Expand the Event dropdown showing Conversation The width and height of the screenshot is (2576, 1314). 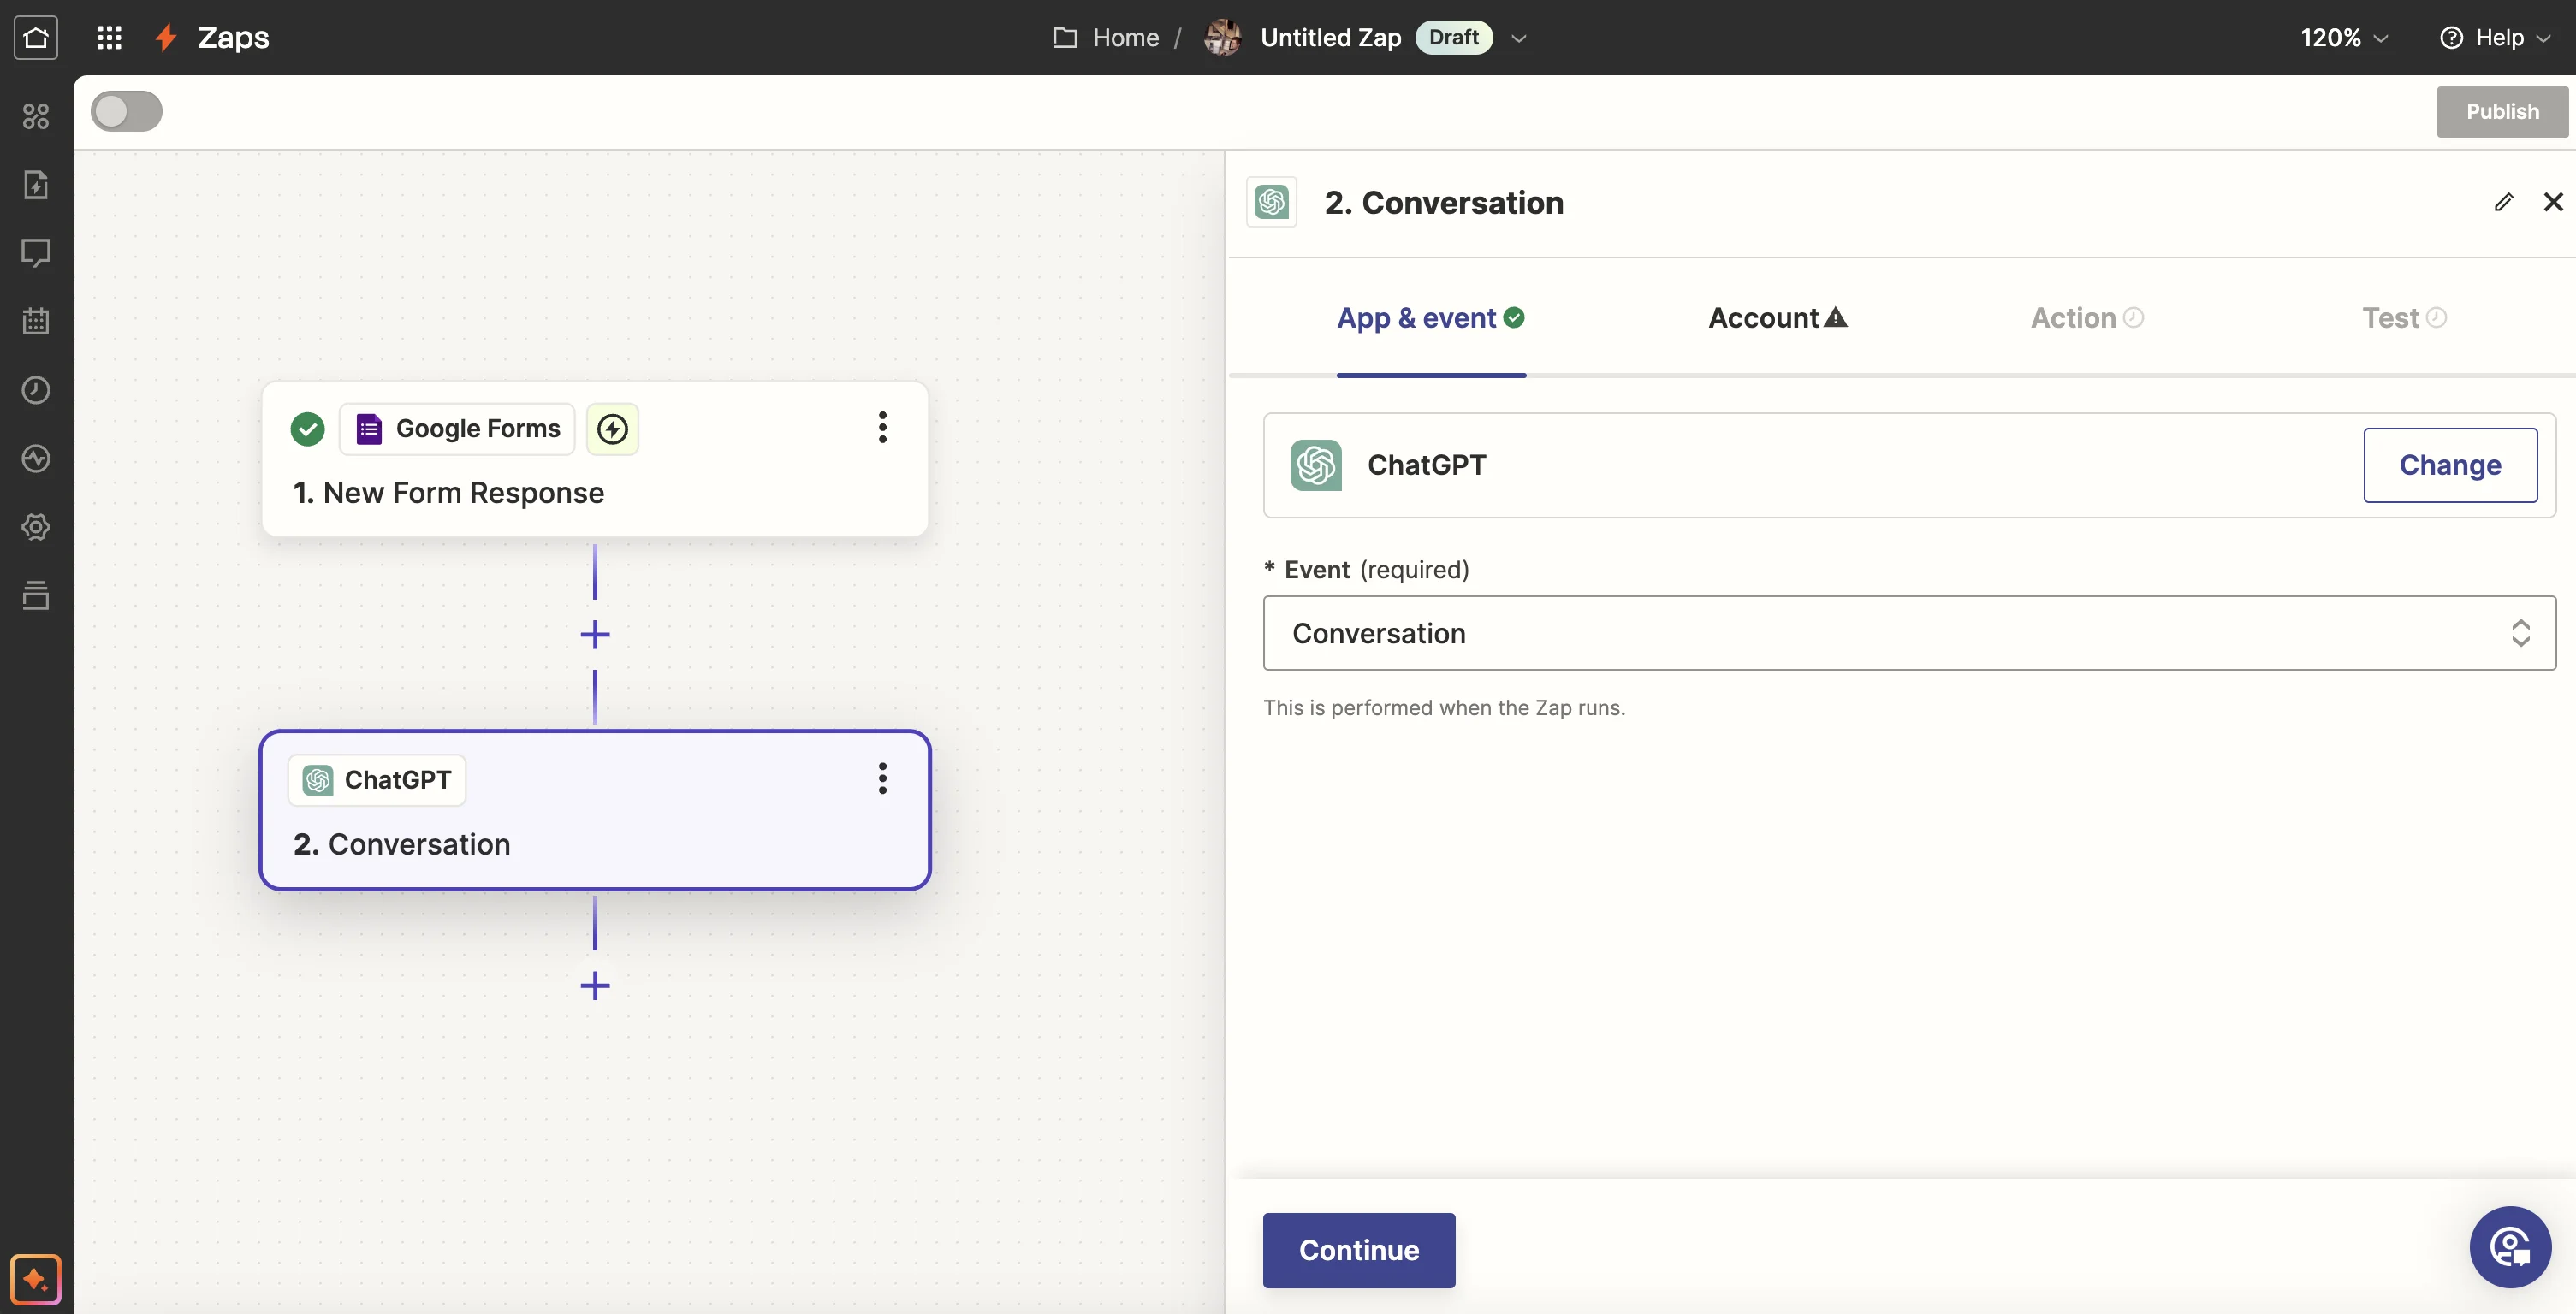(1909, 634)
